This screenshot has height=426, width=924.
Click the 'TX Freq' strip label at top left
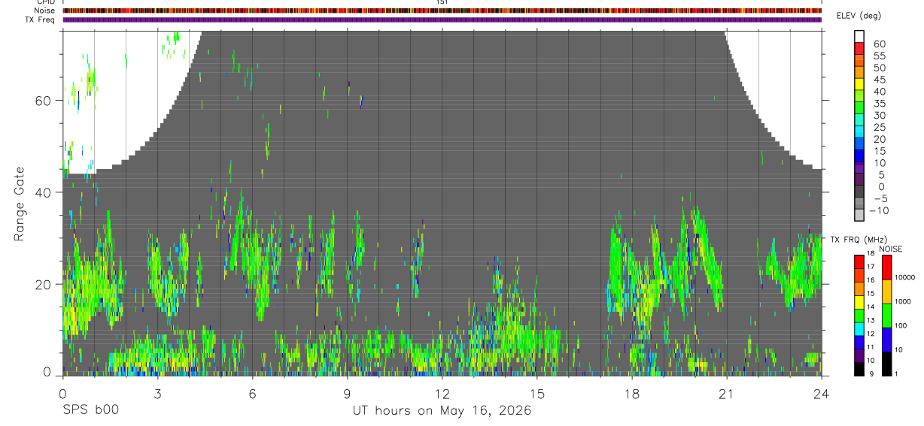pyautogui.click(x=41, y=20)
